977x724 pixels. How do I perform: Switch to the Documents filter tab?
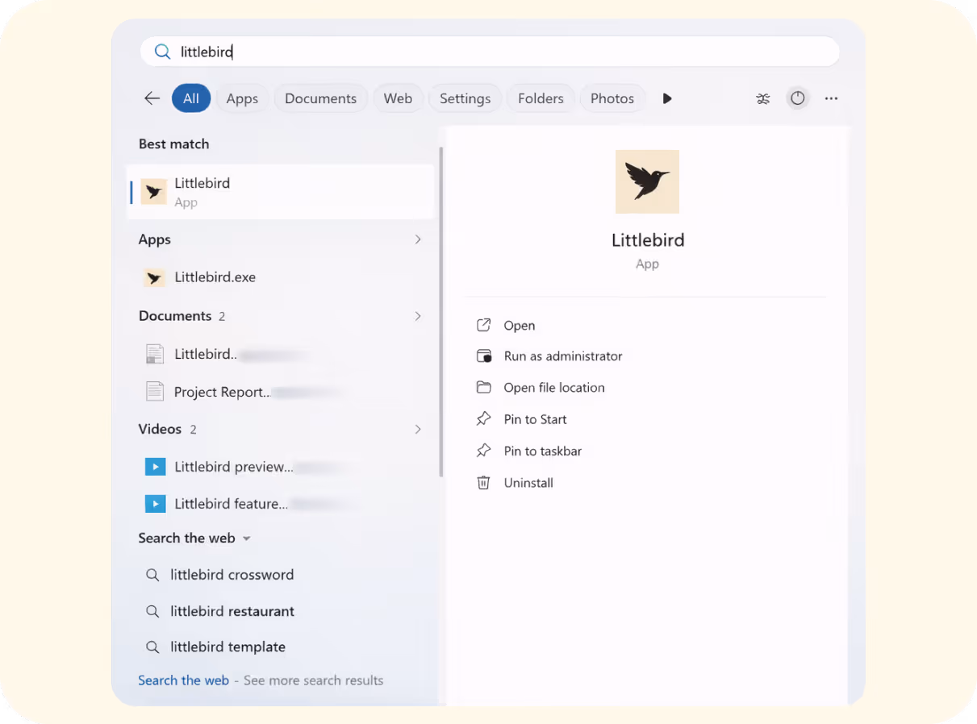click(320, 98)
